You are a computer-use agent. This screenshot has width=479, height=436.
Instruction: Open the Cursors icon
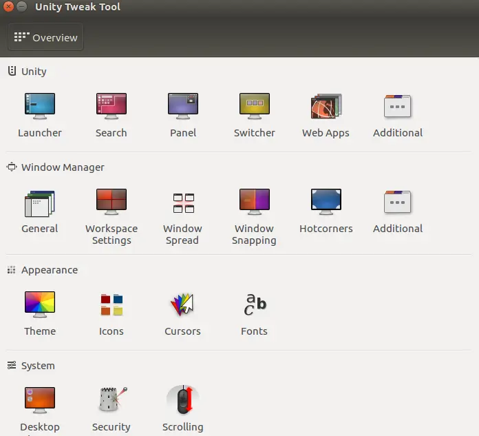[x=182, y=304]
